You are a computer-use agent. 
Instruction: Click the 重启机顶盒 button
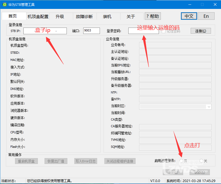[26, 161]
